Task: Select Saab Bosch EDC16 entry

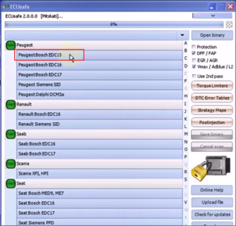Action: pyautogui.click(x=100, y=144)
